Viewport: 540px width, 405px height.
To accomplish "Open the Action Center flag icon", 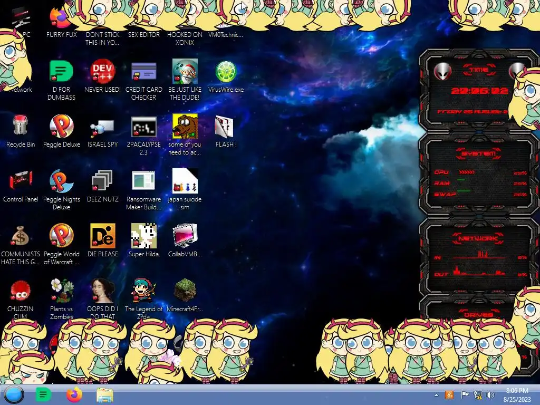I will point(465,394).
